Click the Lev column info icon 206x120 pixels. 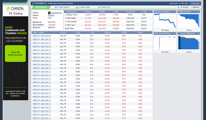(90, 33)
